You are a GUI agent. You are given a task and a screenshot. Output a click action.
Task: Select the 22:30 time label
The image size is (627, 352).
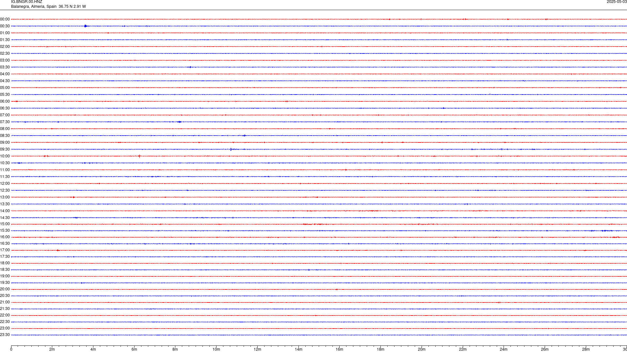coord(5,322)
